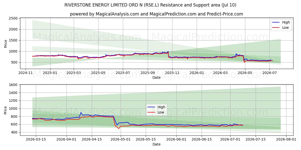
Task: Click the '2026-07-15' x-axis label in the bottom chart
Action: coord(256,139)
